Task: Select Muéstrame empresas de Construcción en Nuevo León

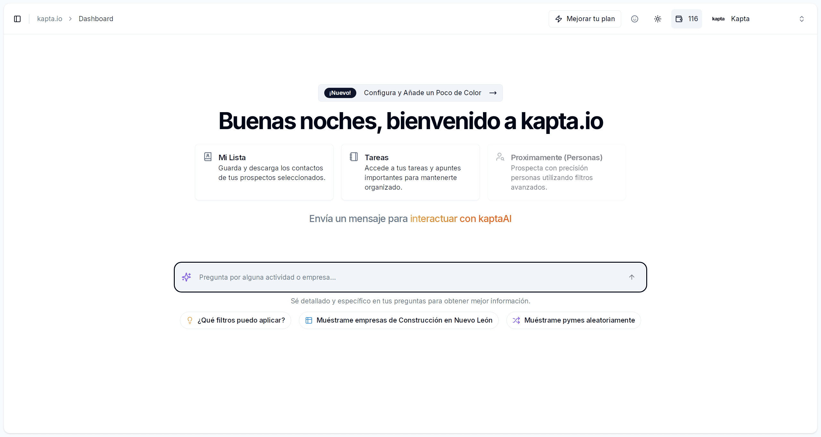Action: point(399,320)
